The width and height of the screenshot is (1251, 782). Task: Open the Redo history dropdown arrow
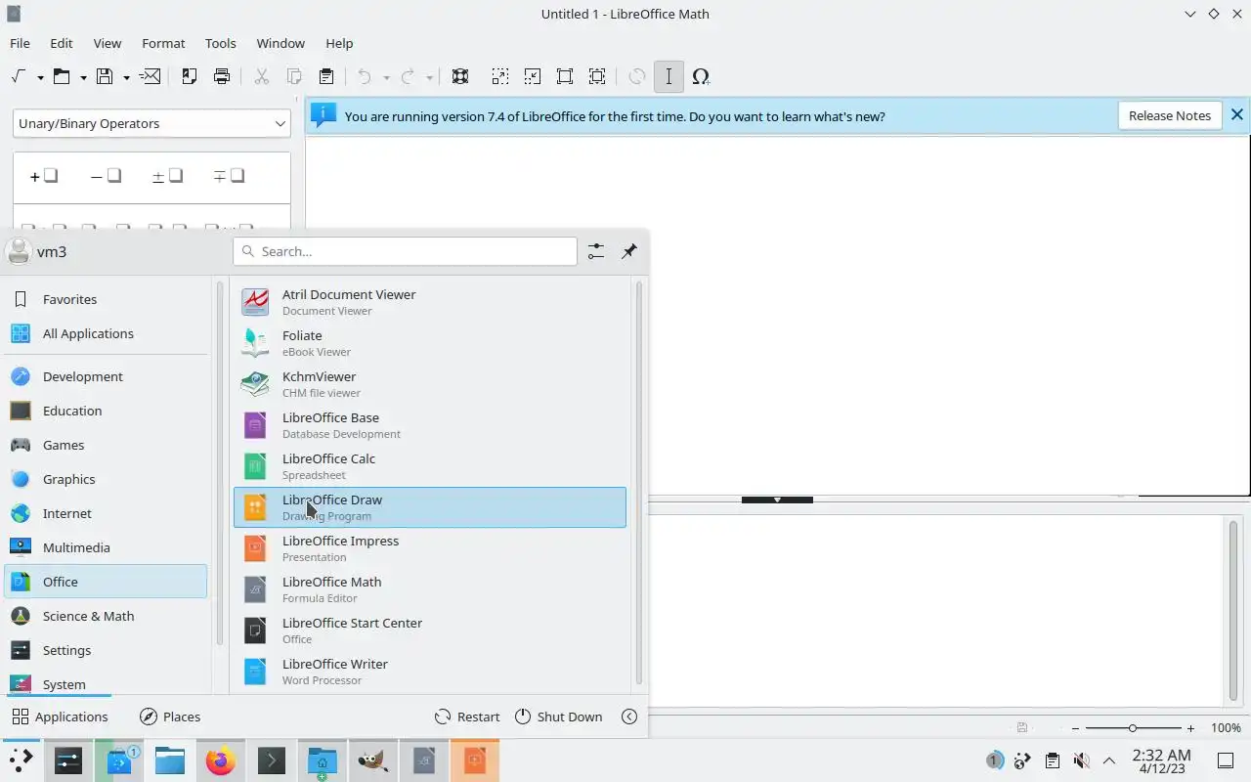[x=430, y=77]
